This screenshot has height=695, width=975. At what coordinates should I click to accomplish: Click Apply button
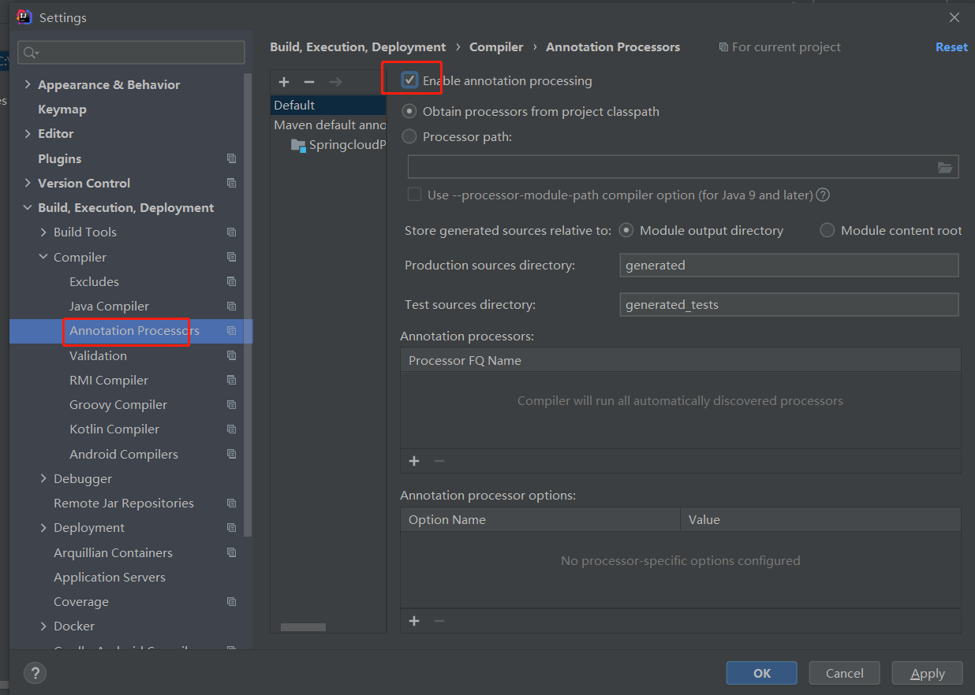(x=928, y=673)
